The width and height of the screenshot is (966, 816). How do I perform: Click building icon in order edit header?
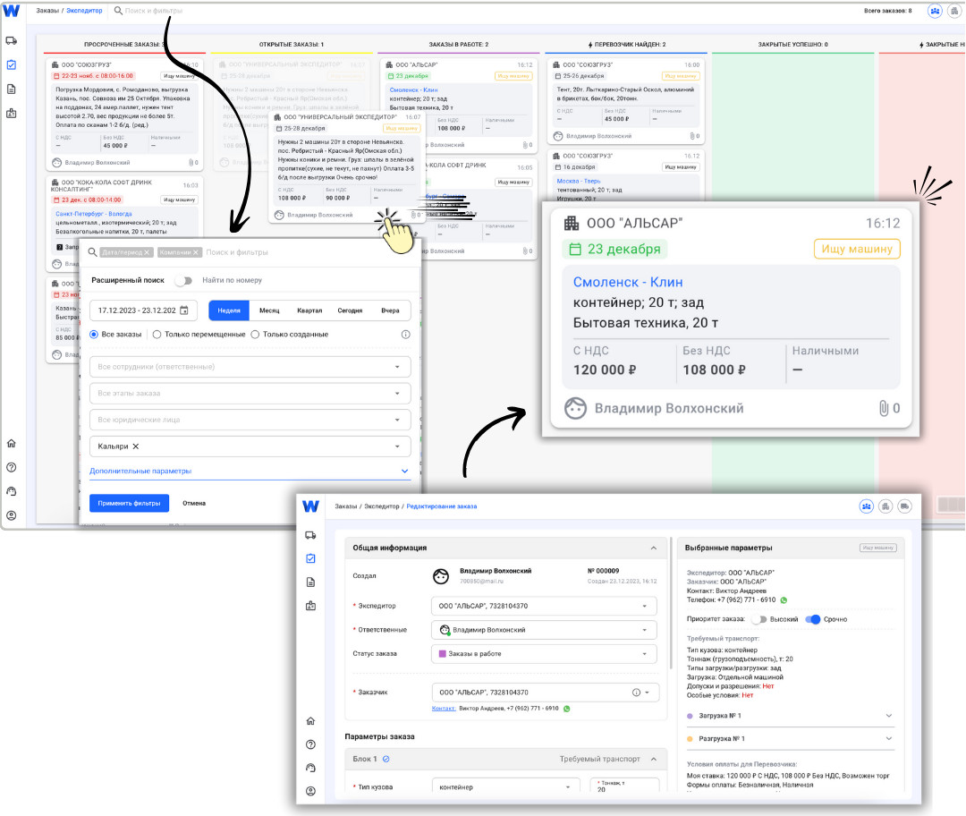coord(885,506)
